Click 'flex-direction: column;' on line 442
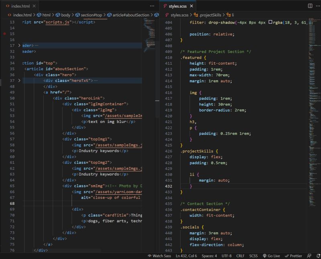The height and width of the screenshot is (259, 321). coord(217,245)
